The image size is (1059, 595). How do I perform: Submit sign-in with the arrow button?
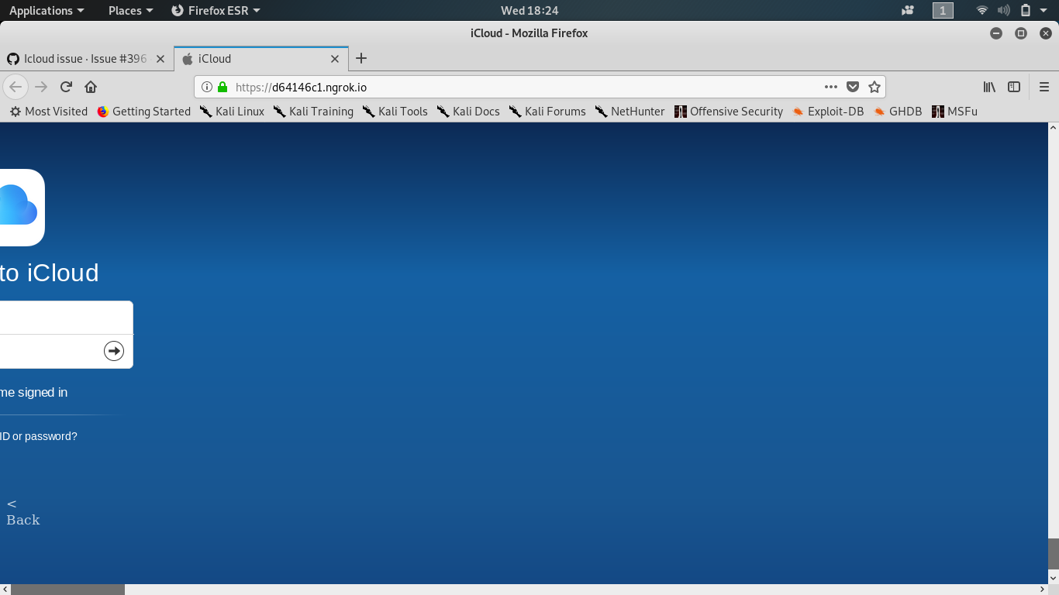pyautogui.click(x=114, y=351)
